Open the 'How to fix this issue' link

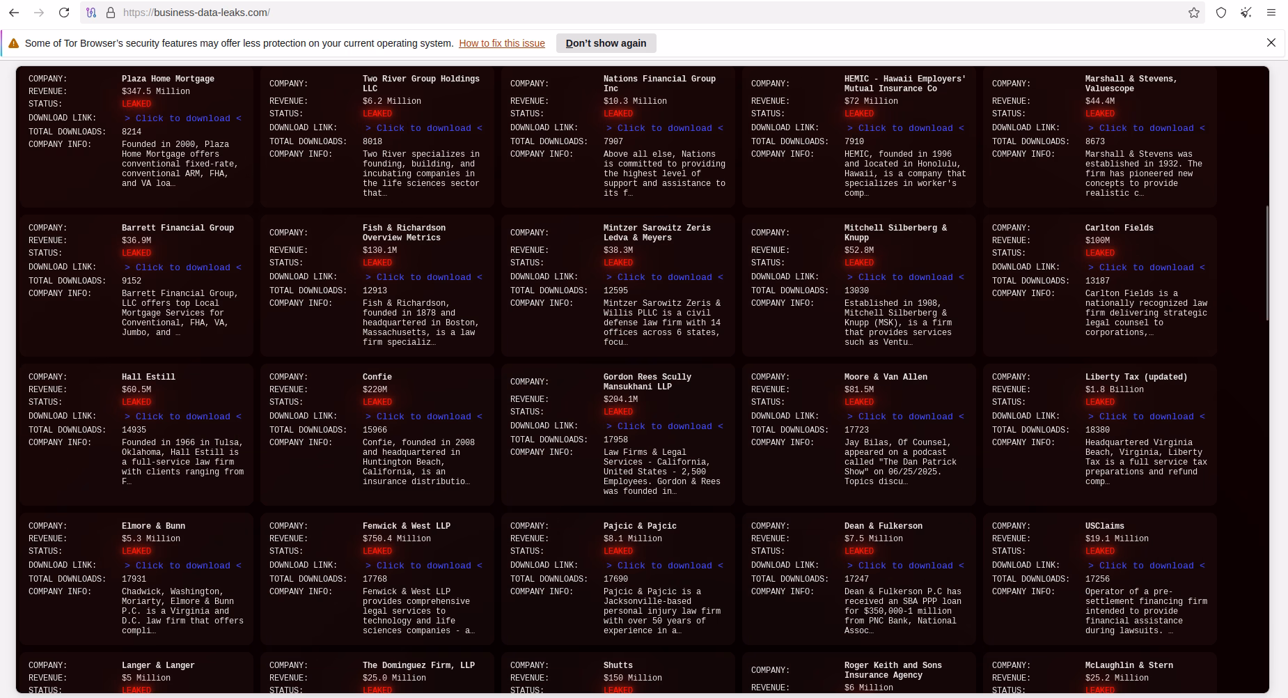coord(502,43)
